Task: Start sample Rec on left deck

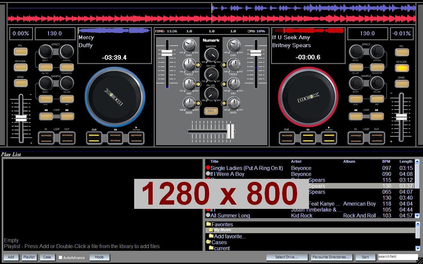Action: (67, 99)
